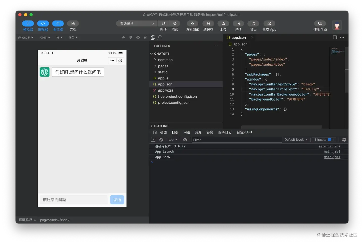The height and width of the screenshot is (244, 364).
Task: Open the service.js:2 source link
Action: point(329,146)
